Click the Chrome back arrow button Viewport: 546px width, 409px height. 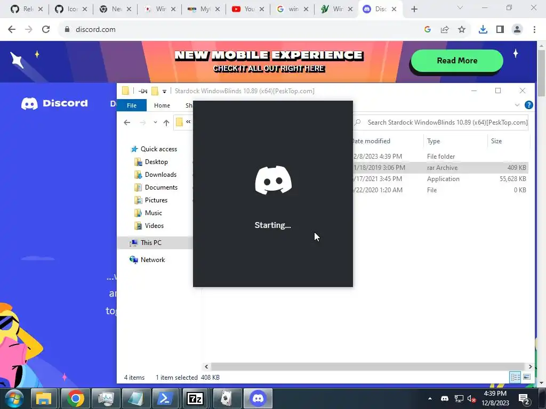coord(12,30)
